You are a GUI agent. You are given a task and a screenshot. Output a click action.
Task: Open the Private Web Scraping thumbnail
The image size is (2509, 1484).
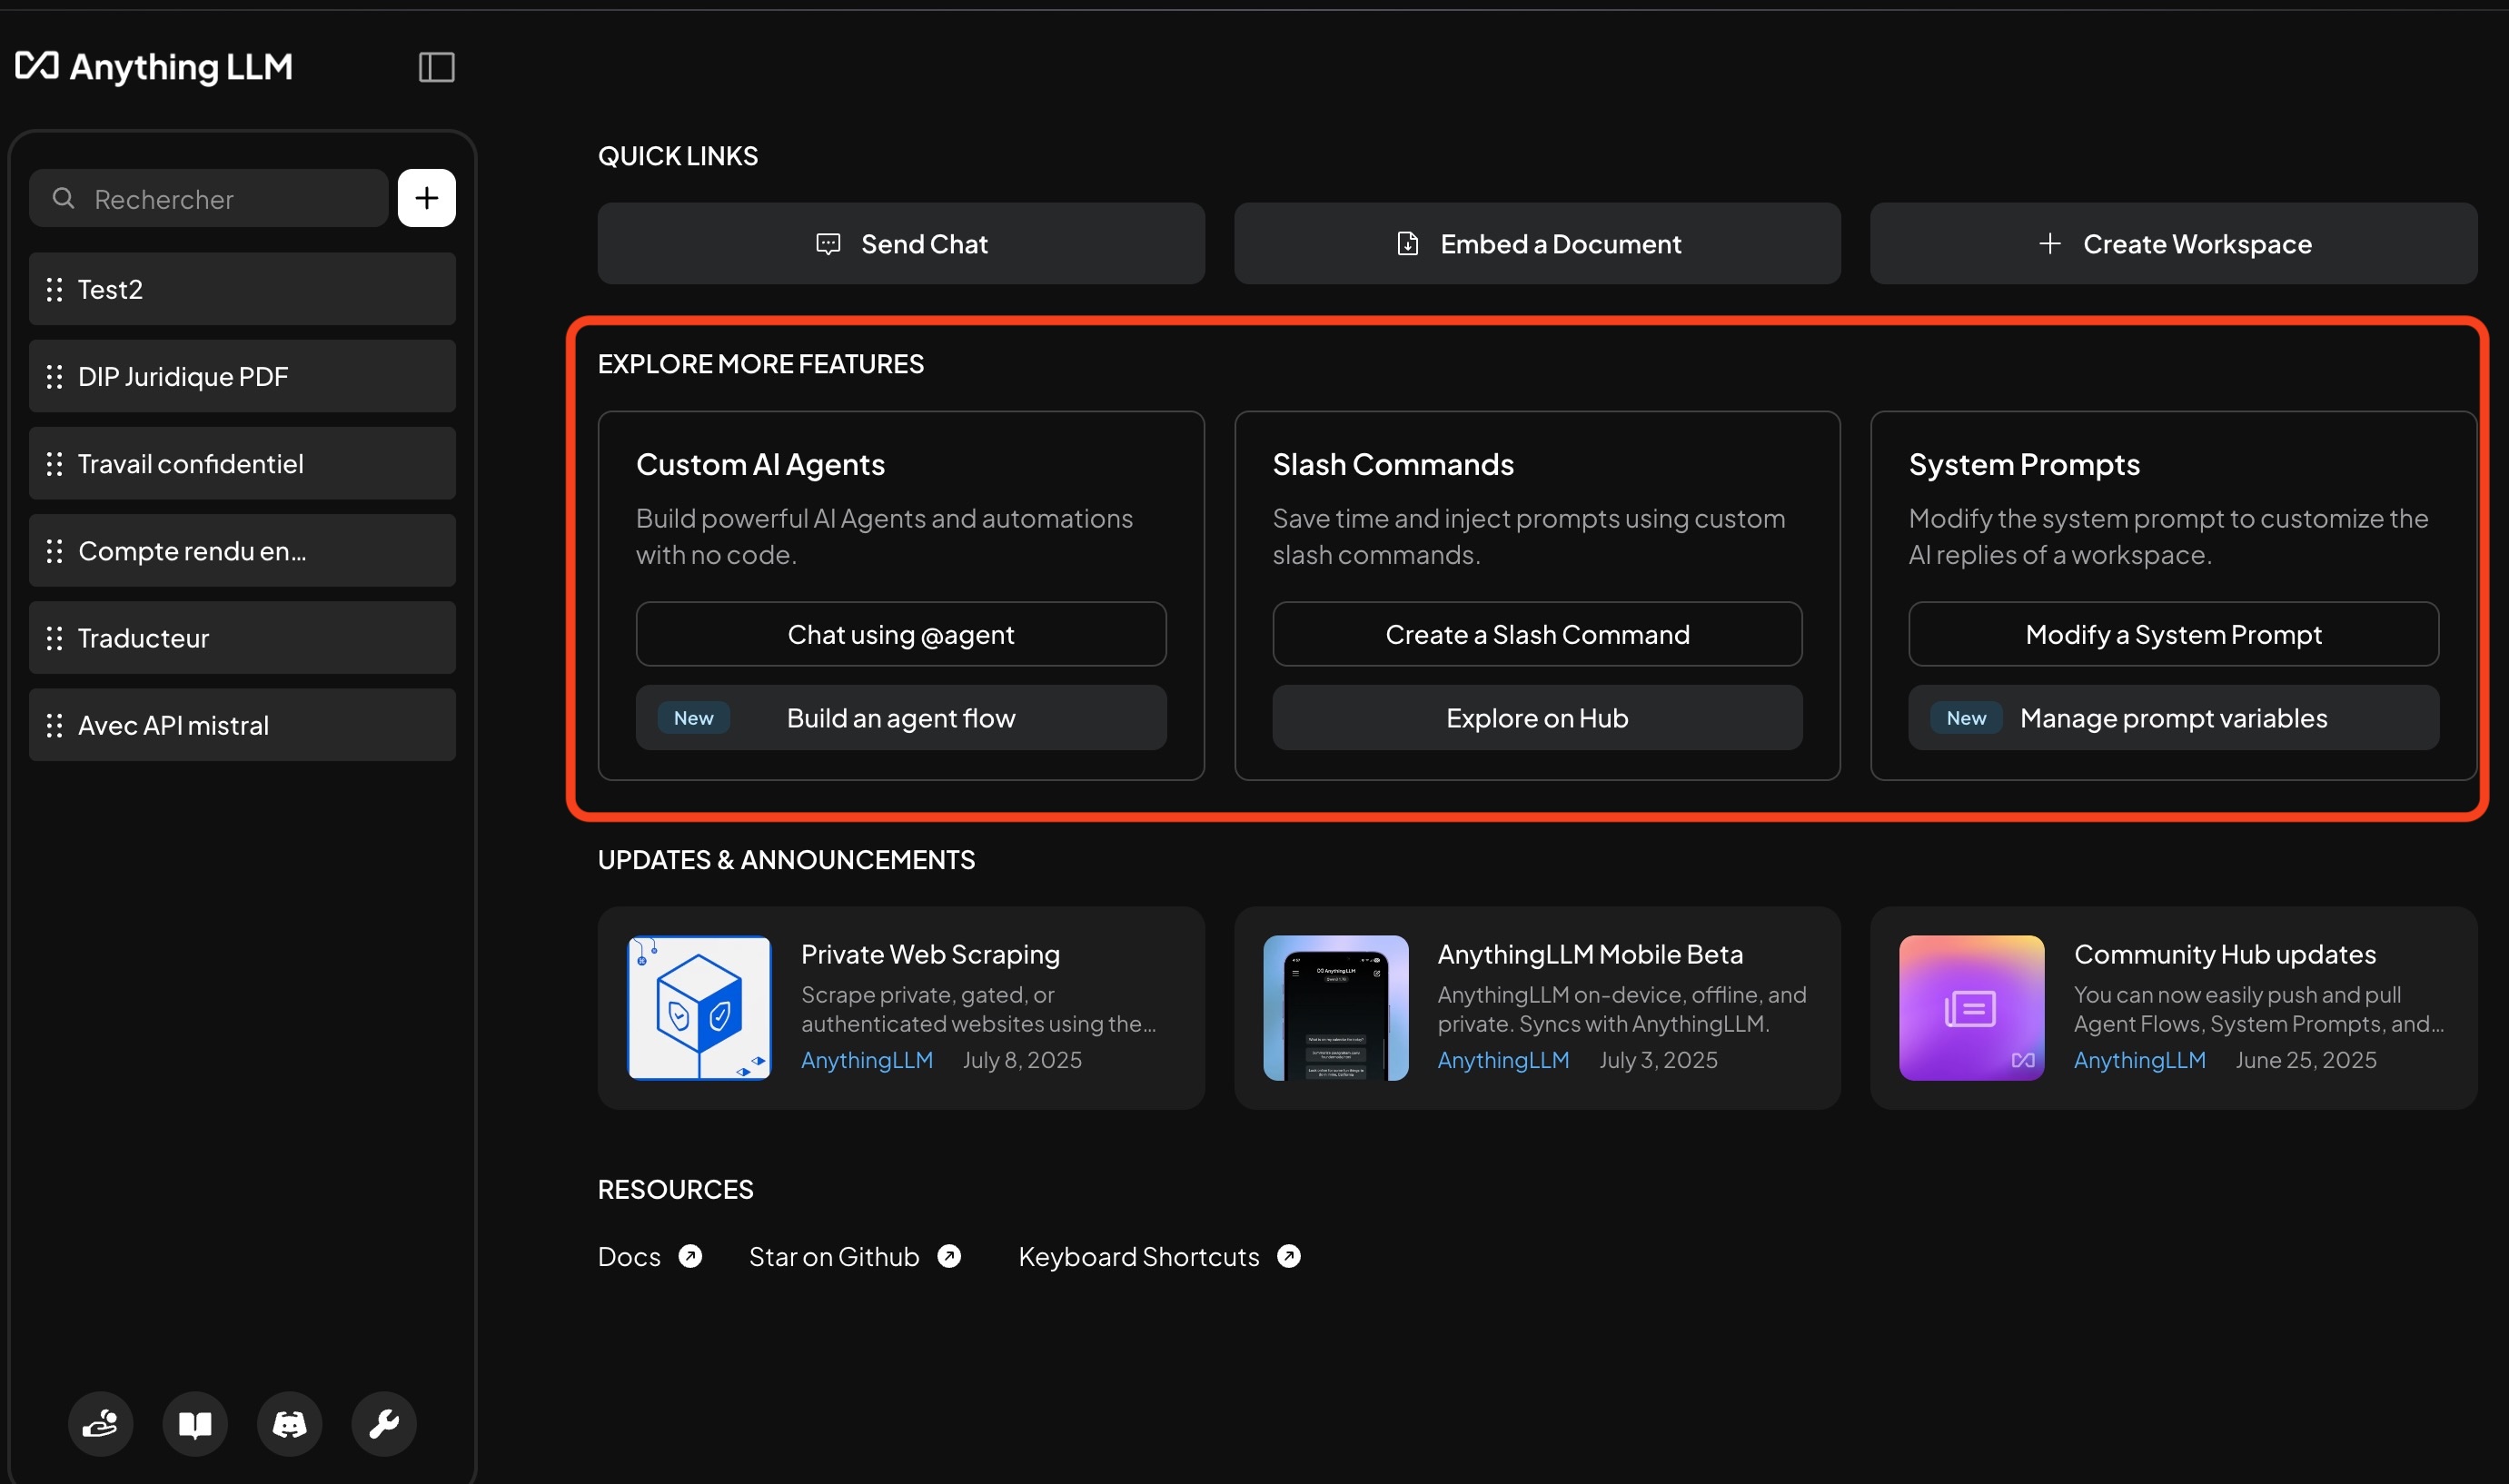pos(699,1008)
